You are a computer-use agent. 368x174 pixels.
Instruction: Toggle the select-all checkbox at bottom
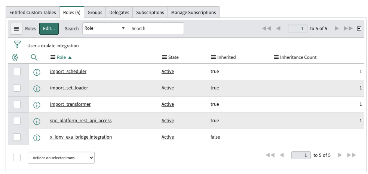pos(17,158)
